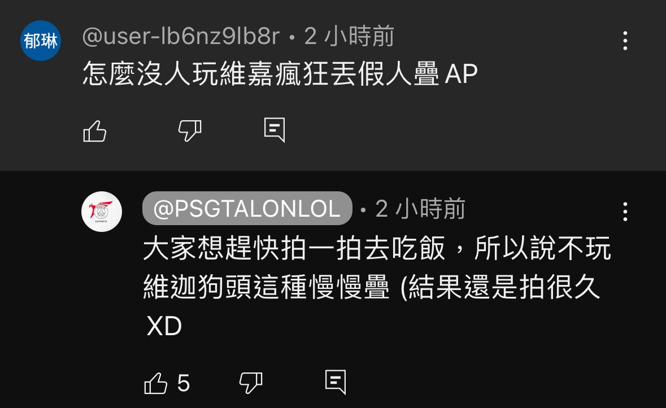Image resolution: width=666 pixels, height=408 pixels.
Task: Click the AP text in top comment
Action: coord(462,74)
